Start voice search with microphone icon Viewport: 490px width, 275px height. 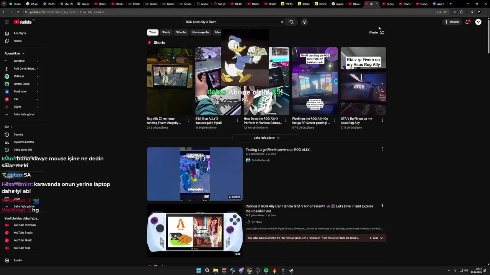[304, 22]
